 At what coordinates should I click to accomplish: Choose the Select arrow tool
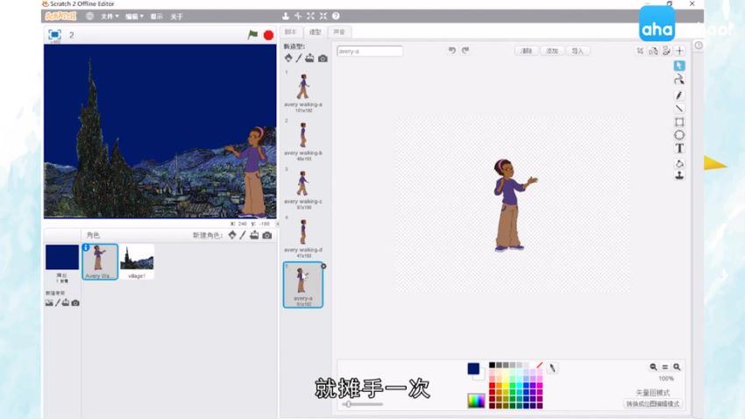(679, 66)
